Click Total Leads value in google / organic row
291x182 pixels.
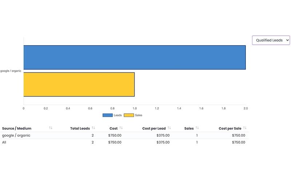pos(93,135)
